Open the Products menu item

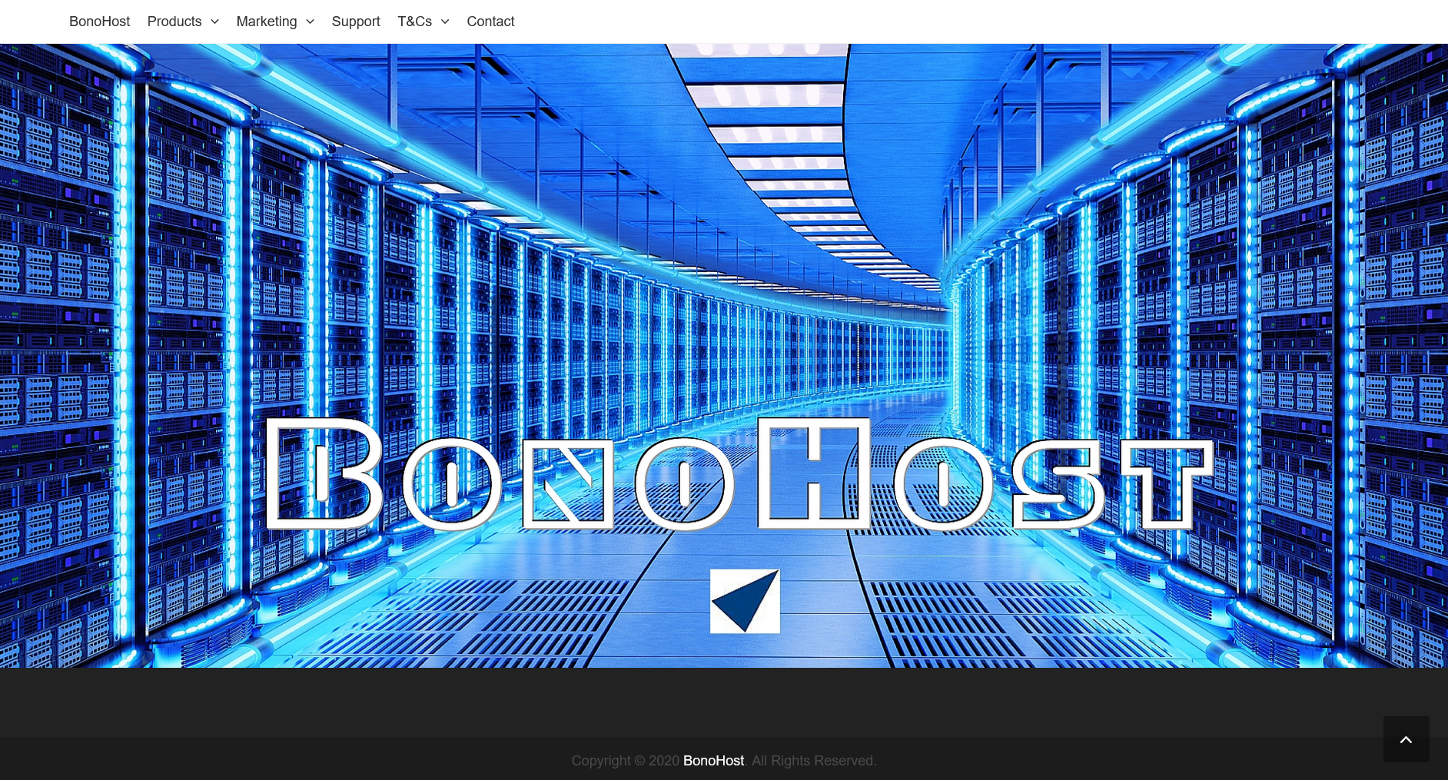[x=174, y=22]
